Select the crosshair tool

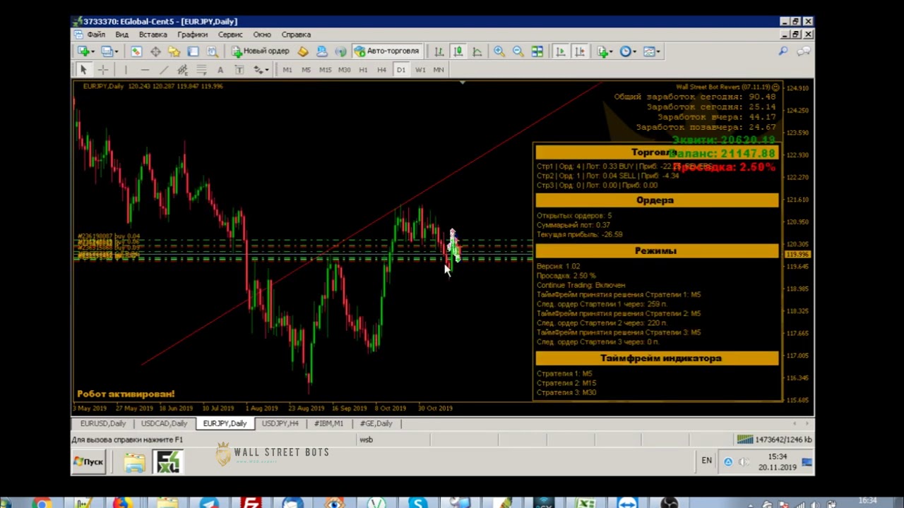click(102, 70)
